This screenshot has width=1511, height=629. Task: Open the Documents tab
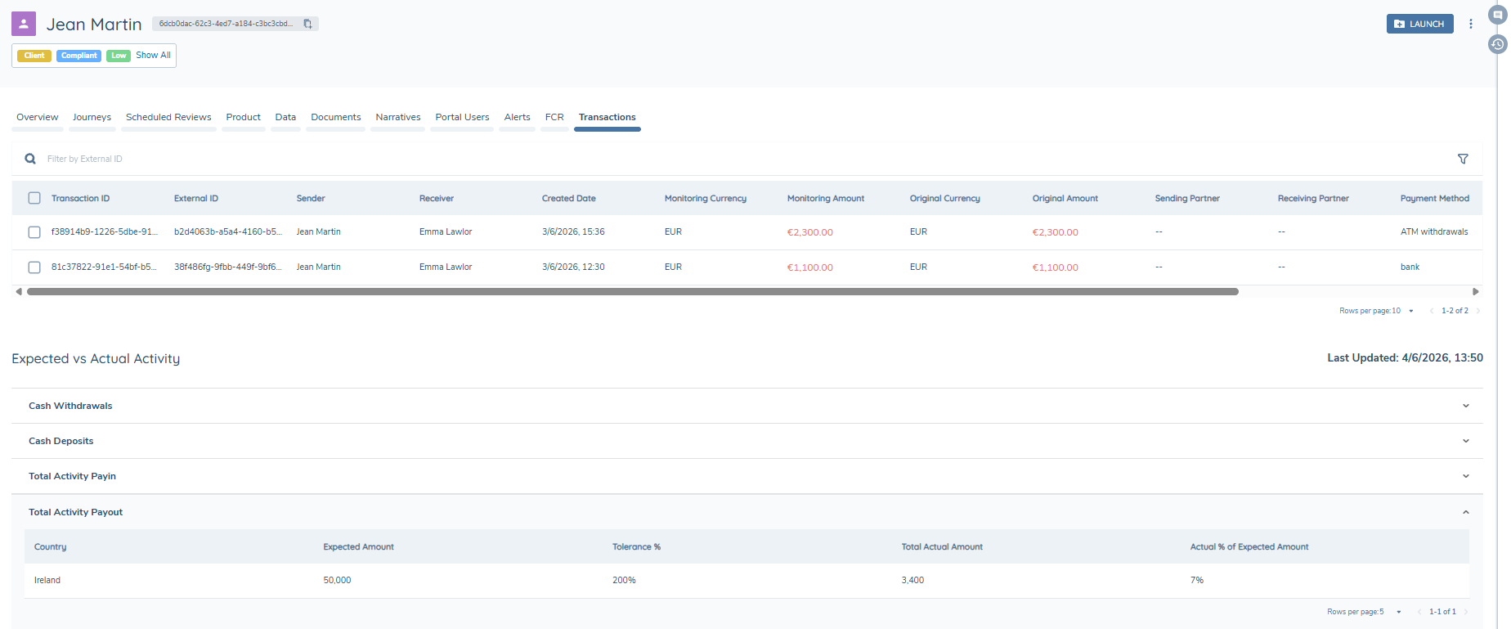tap(336, 117)
